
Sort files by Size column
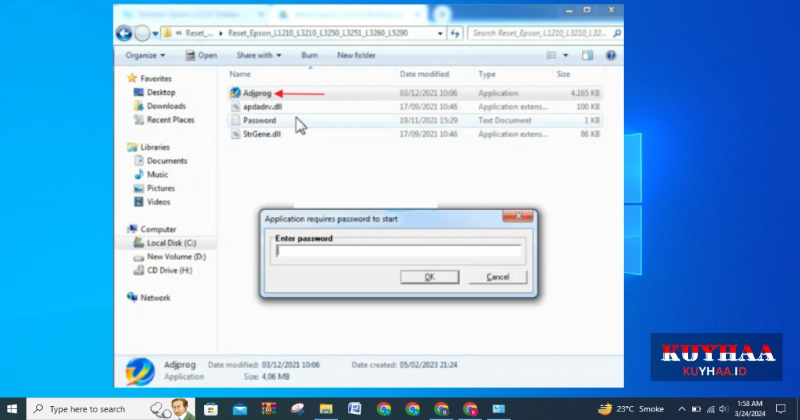[563, 74]
